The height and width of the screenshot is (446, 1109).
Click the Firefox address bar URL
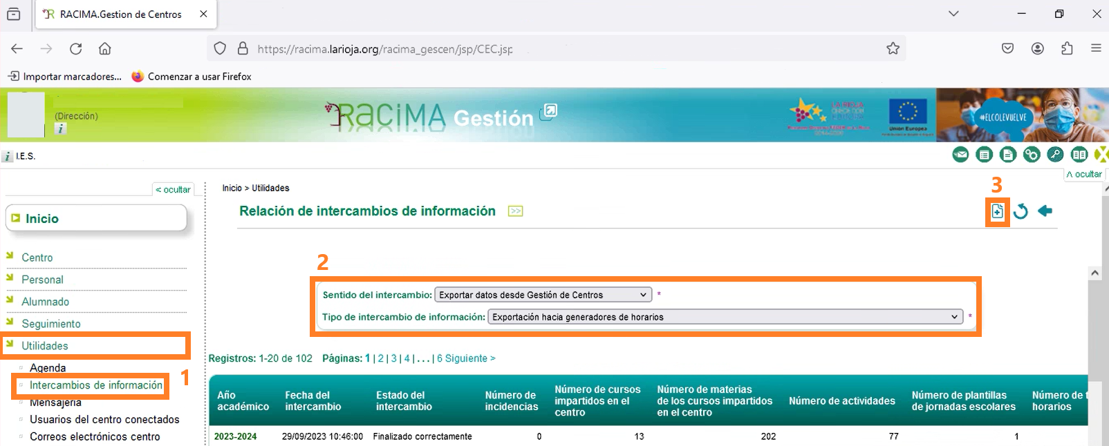pos(384,49)
